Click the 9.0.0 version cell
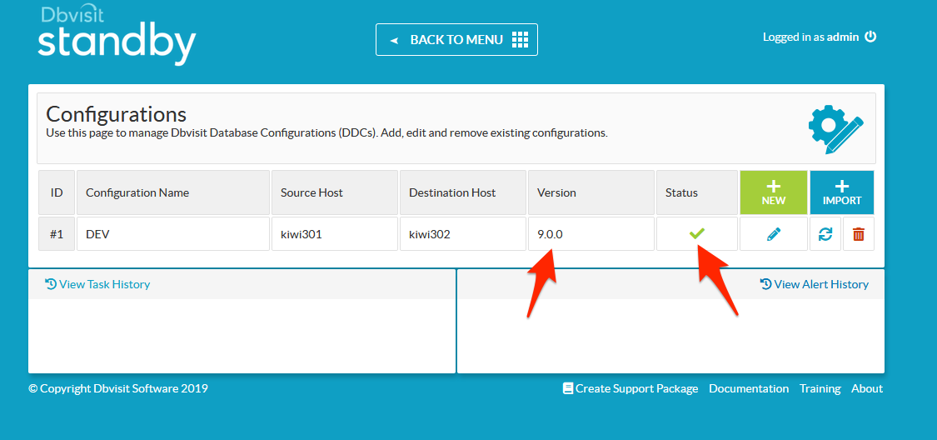 tap(591, 233)
